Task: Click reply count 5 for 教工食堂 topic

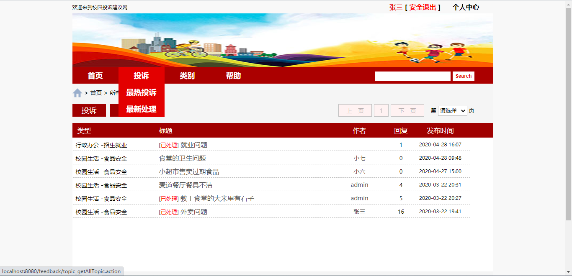Action: pos(401,199)
